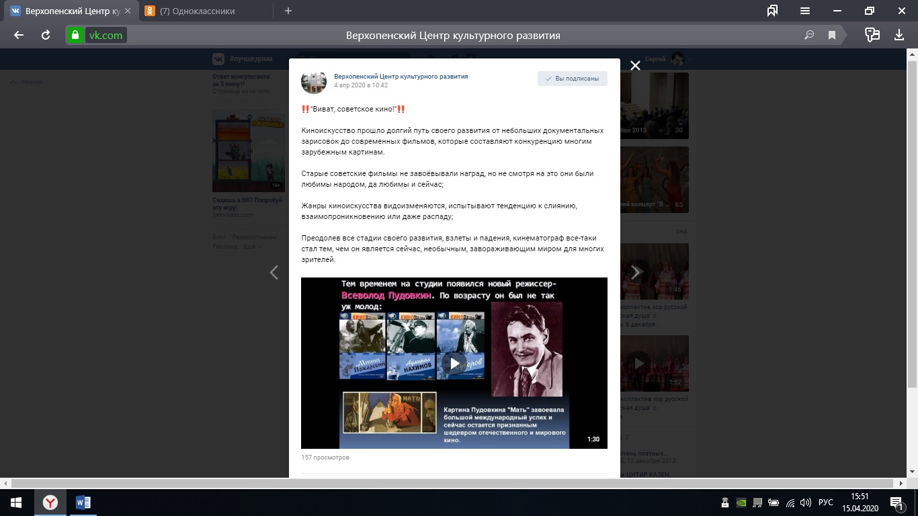Click the vk.com address domain
This screenshot has height=516, width=918.
tap(106, 36)
